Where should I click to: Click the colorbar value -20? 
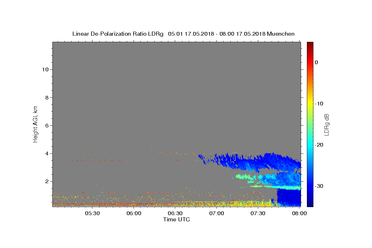[x=319, y=145]
